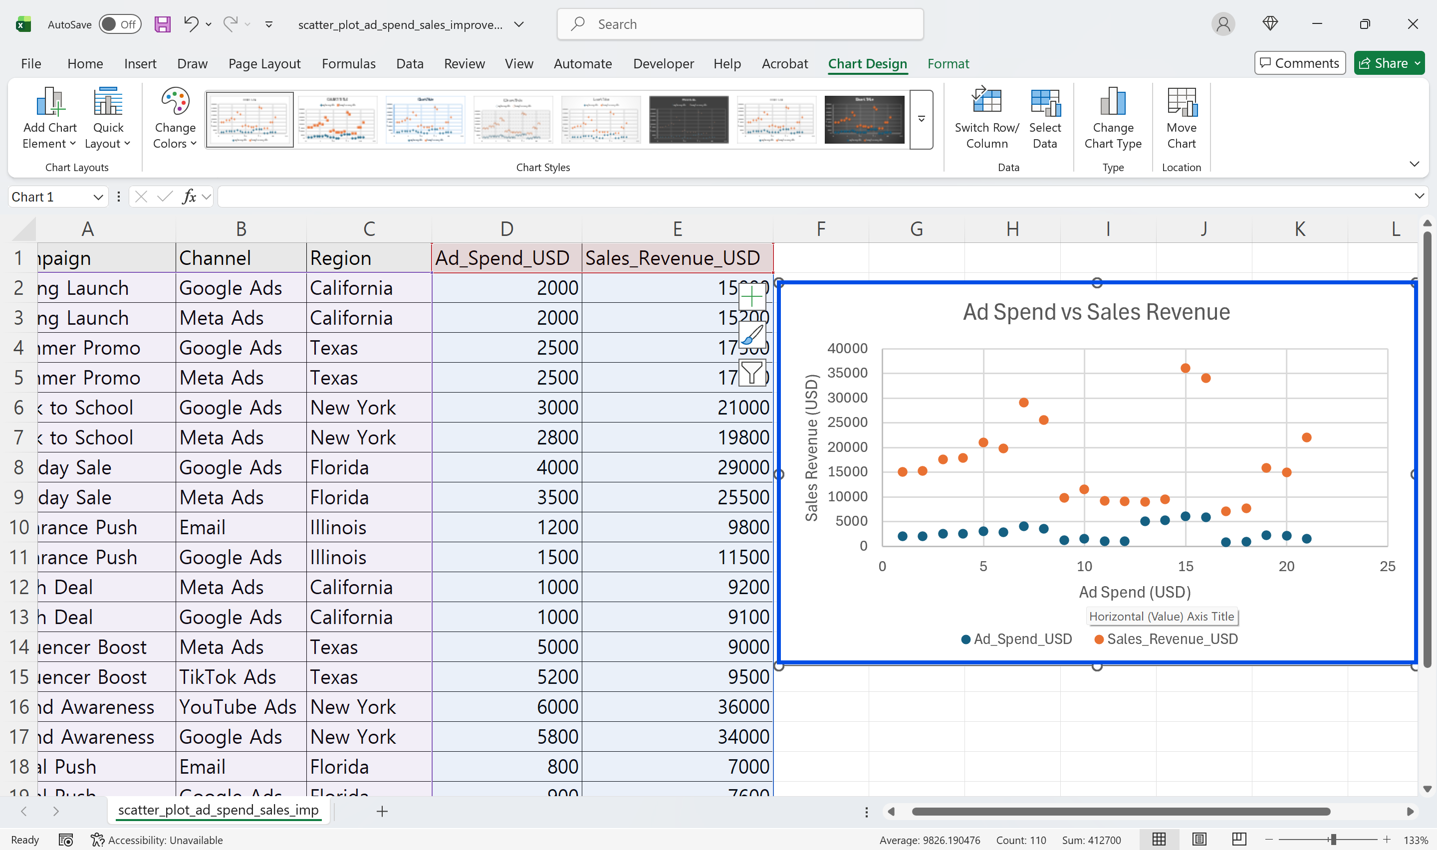Select the dark chart style thumbnail
This screenshot has height=850, width=1437.
pyautogui.click(x=689, y=119)
